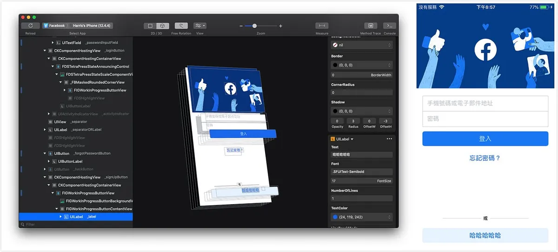Switch to the 2D view mode

(150, 26)
